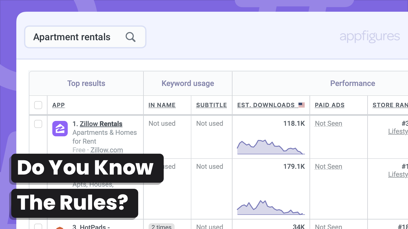
Task: Click the 118.1K downloads value
Action: click(294, 123)
